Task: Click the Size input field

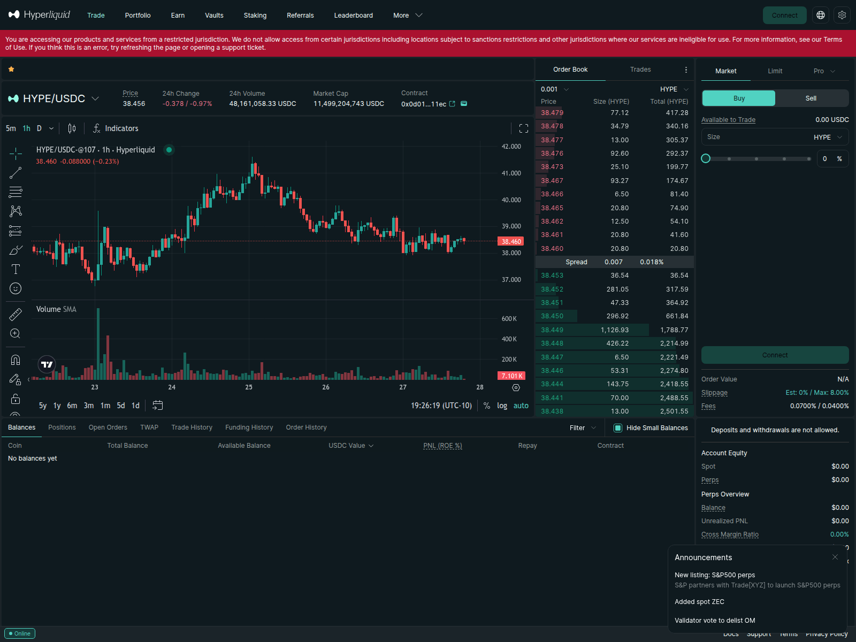Action: [754, 137]
